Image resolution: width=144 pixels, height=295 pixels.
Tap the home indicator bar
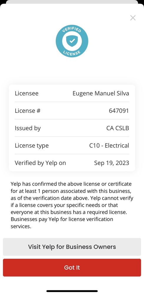pos(72,291)
